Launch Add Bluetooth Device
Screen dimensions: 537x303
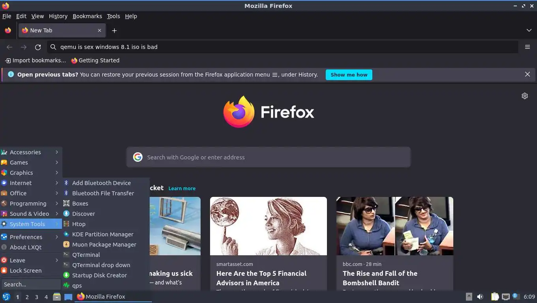[x=106, y=183]
